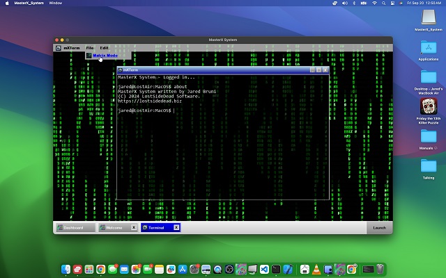Open the Apple menu
Viewport: 446px width, 278px height.
click(7, 3)
